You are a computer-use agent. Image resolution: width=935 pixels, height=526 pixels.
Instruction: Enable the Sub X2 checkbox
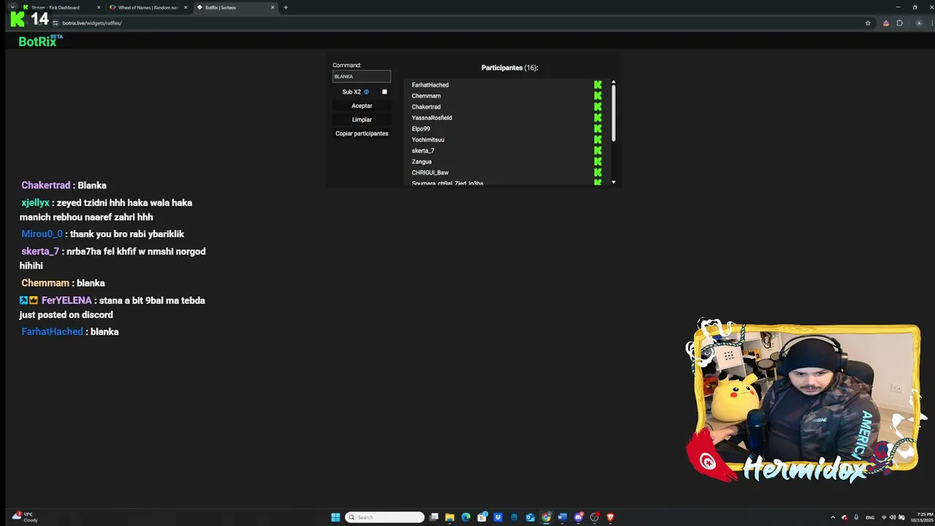pyautogui.click(x=384, y=92)
